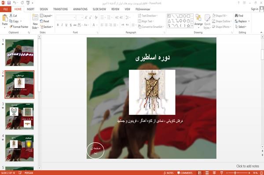Select slide 4 thumbnail
This screenshot has width=264, height=175.
tap(19, 148)
